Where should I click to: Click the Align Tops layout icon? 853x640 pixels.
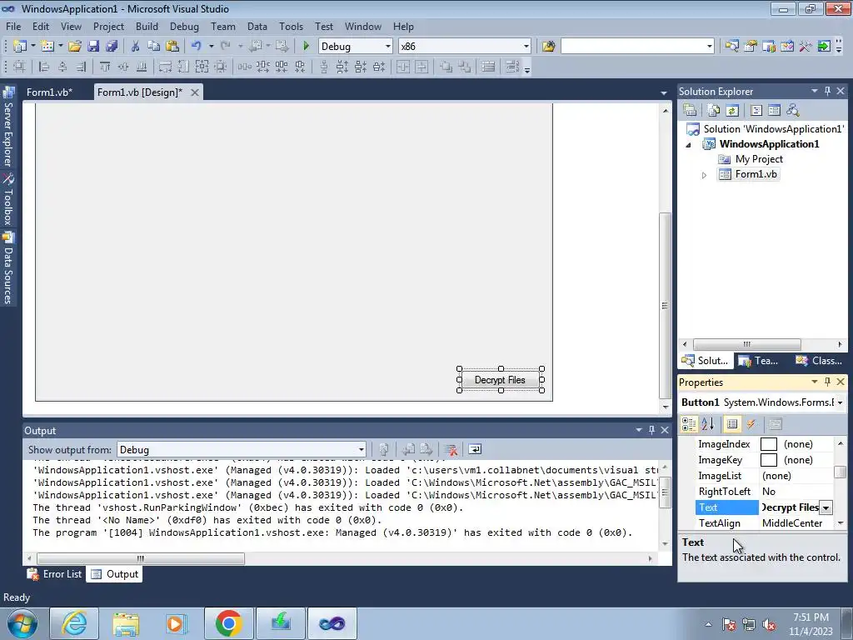[104, 67]
